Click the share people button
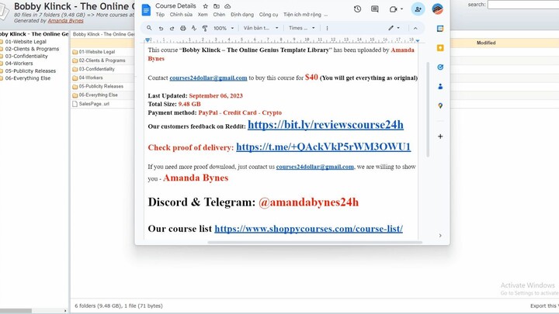 tap(418, 9)
